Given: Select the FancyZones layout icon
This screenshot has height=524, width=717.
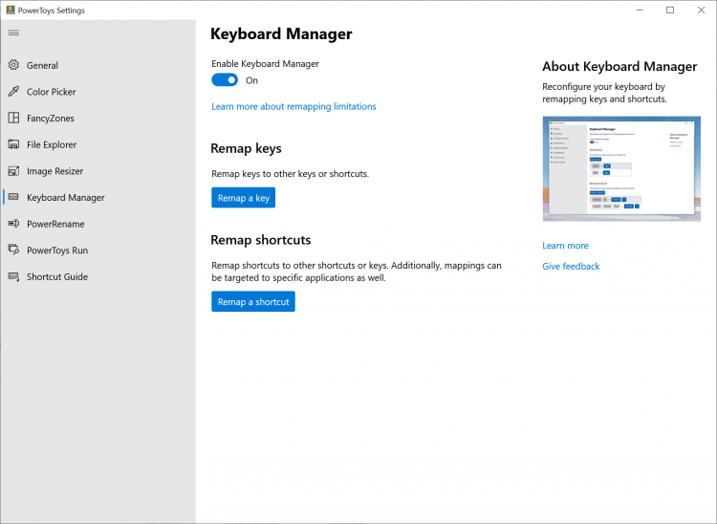Looking at the screenshot, I should (x=13, y=119).
